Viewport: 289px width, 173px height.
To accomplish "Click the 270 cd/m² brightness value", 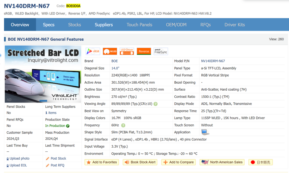I will click(x=124, y=97).
